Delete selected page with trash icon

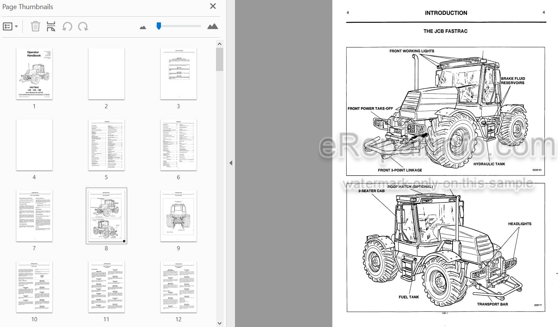point(35,26)
